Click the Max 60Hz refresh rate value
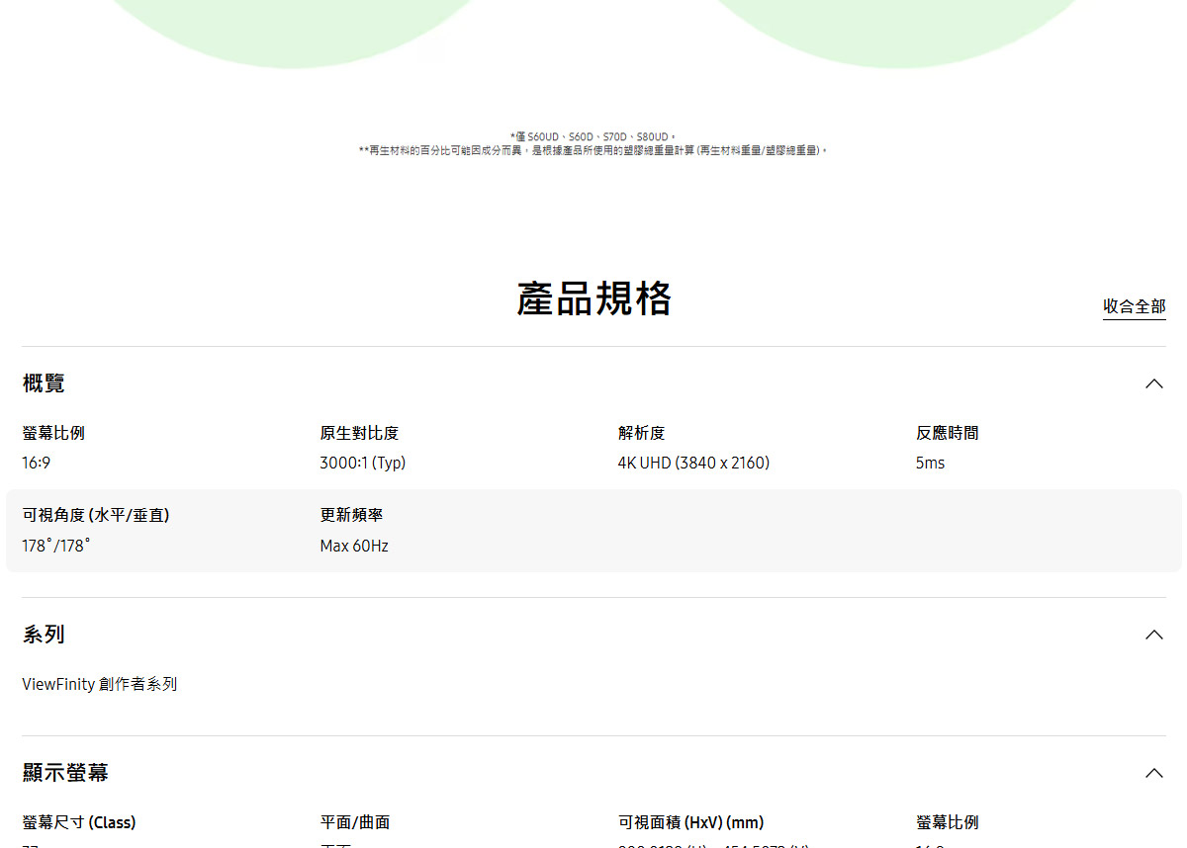Screen dimensions: 1187x848 click(x=352, y=546)
